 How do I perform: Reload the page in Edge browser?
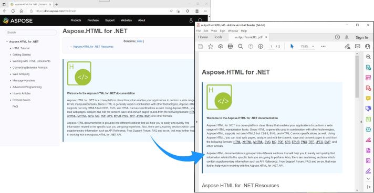click(13, 11)
